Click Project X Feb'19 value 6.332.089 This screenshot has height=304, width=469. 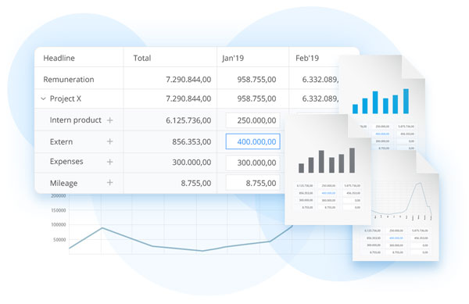pyautogui.click(x=320, y=98)
